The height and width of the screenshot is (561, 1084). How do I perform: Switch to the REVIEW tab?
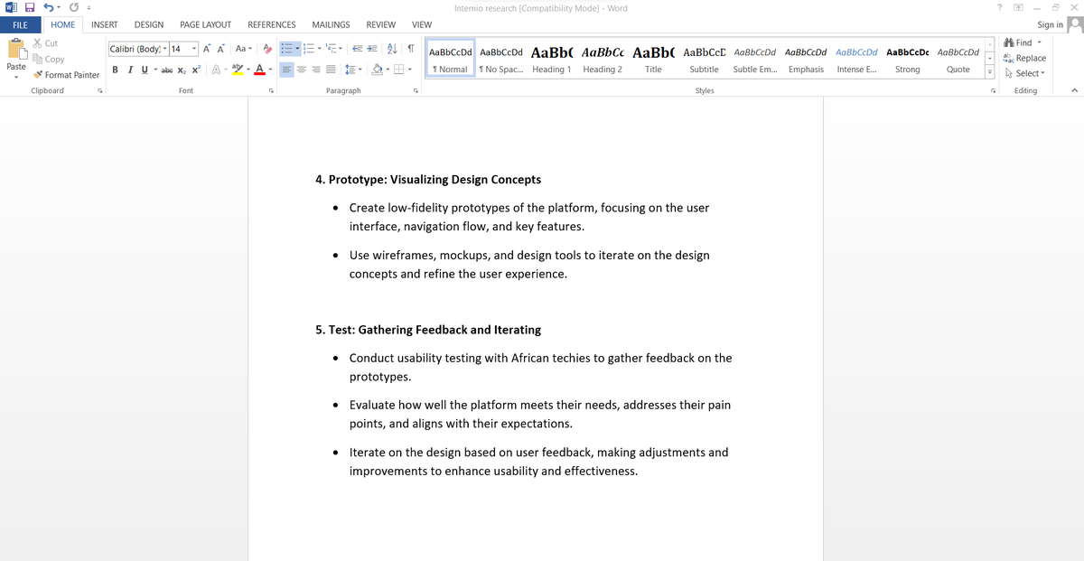pos(381,24)
